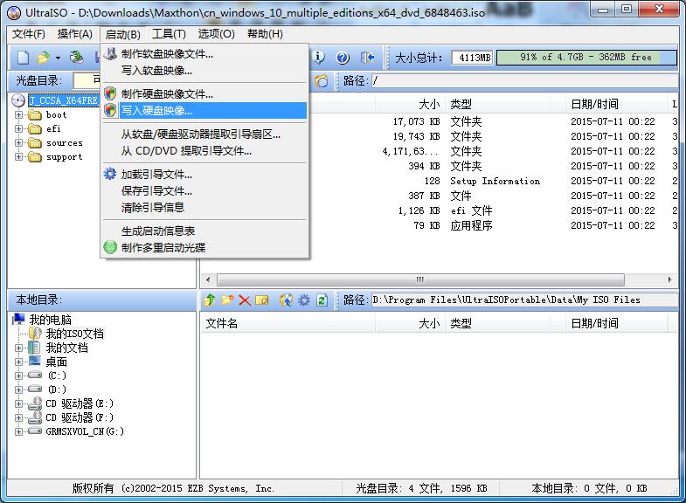Image resolution: width=686 pixels, height=503 pixels.
Task: Open 文件(F) menu
Action: [29, 34]
